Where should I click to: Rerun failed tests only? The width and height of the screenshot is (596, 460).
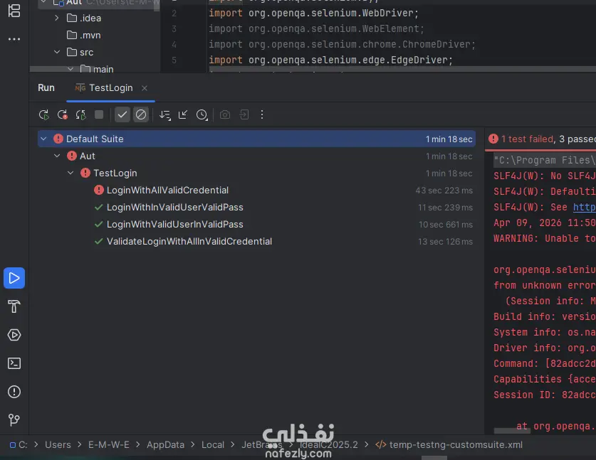[63, 114]
